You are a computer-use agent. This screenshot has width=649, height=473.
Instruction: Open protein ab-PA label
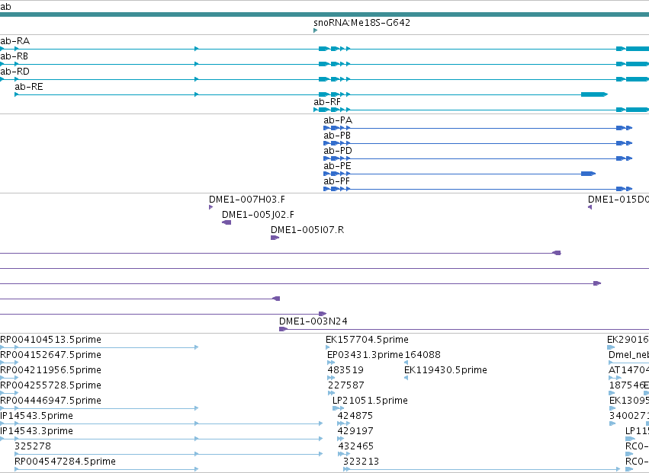coord(338,120)
